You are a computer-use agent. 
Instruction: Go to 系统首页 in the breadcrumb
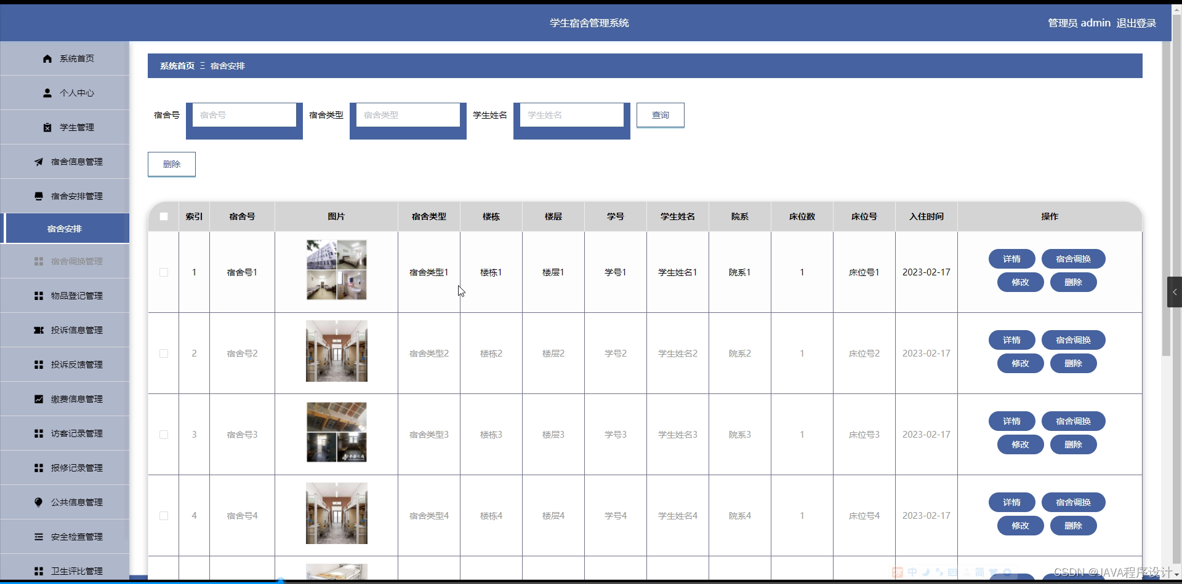177,66
